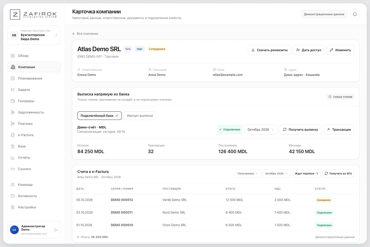Click supplier Orion Demo SRL

click(174, 225)
